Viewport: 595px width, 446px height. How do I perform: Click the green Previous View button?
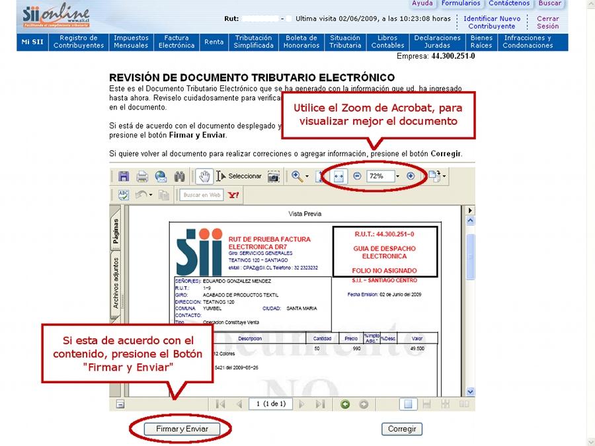345,404
